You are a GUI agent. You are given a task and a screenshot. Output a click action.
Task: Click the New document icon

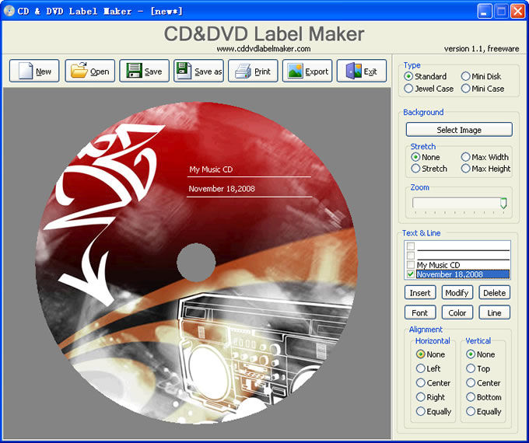tap(25, 72)
